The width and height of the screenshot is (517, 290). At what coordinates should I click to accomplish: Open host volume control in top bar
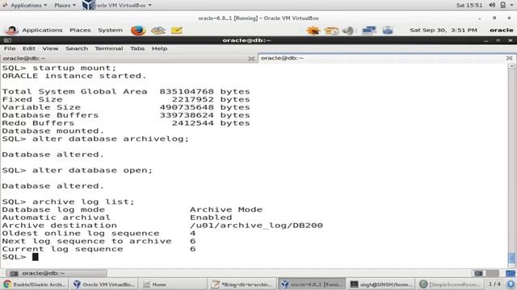(x=492, y=5)
